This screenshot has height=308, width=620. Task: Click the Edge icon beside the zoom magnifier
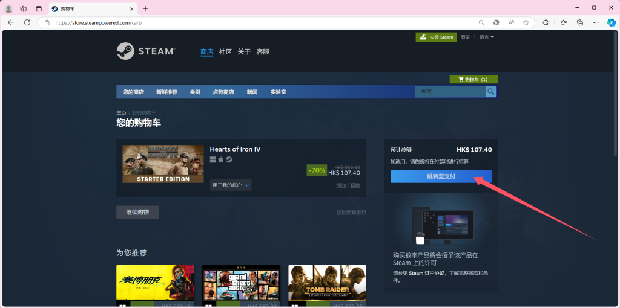pyautogui.click(x=496, y=22)
